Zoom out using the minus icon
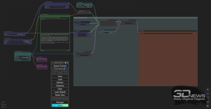Screen dimensions: 211x109 point(208,94)
